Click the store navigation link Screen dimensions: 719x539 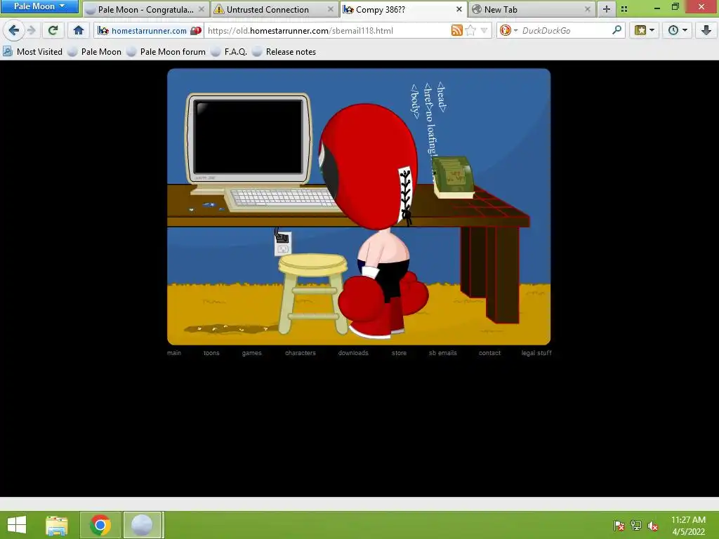tap(399, 353)
